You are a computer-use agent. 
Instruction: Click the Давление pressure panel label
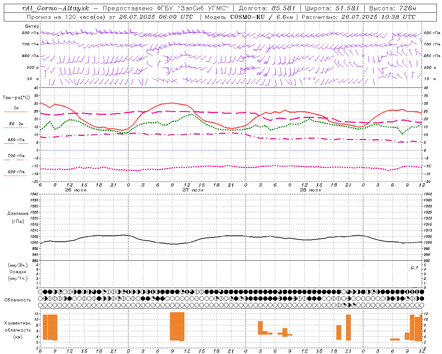(x=18, y=214)
